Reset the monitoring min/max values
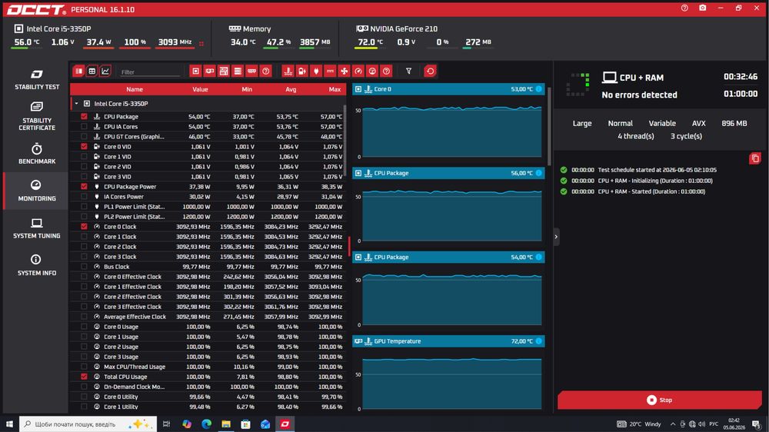769x432 pixels. coord(430,71)
